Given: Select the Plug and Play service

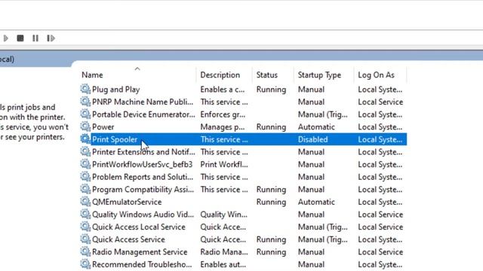Looking at the screenshot, I should coord(115,90).
